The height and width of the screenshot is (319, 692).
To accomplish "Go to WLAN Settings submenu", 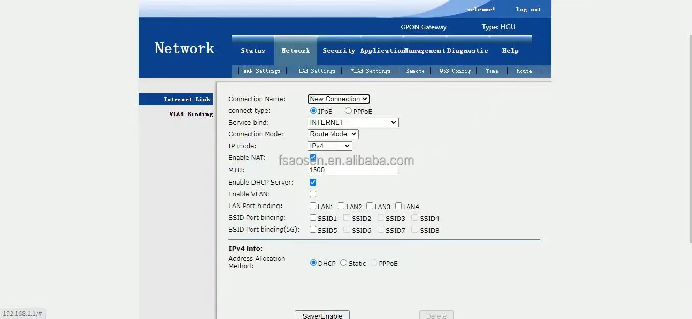I will click(x=371, y=71).
